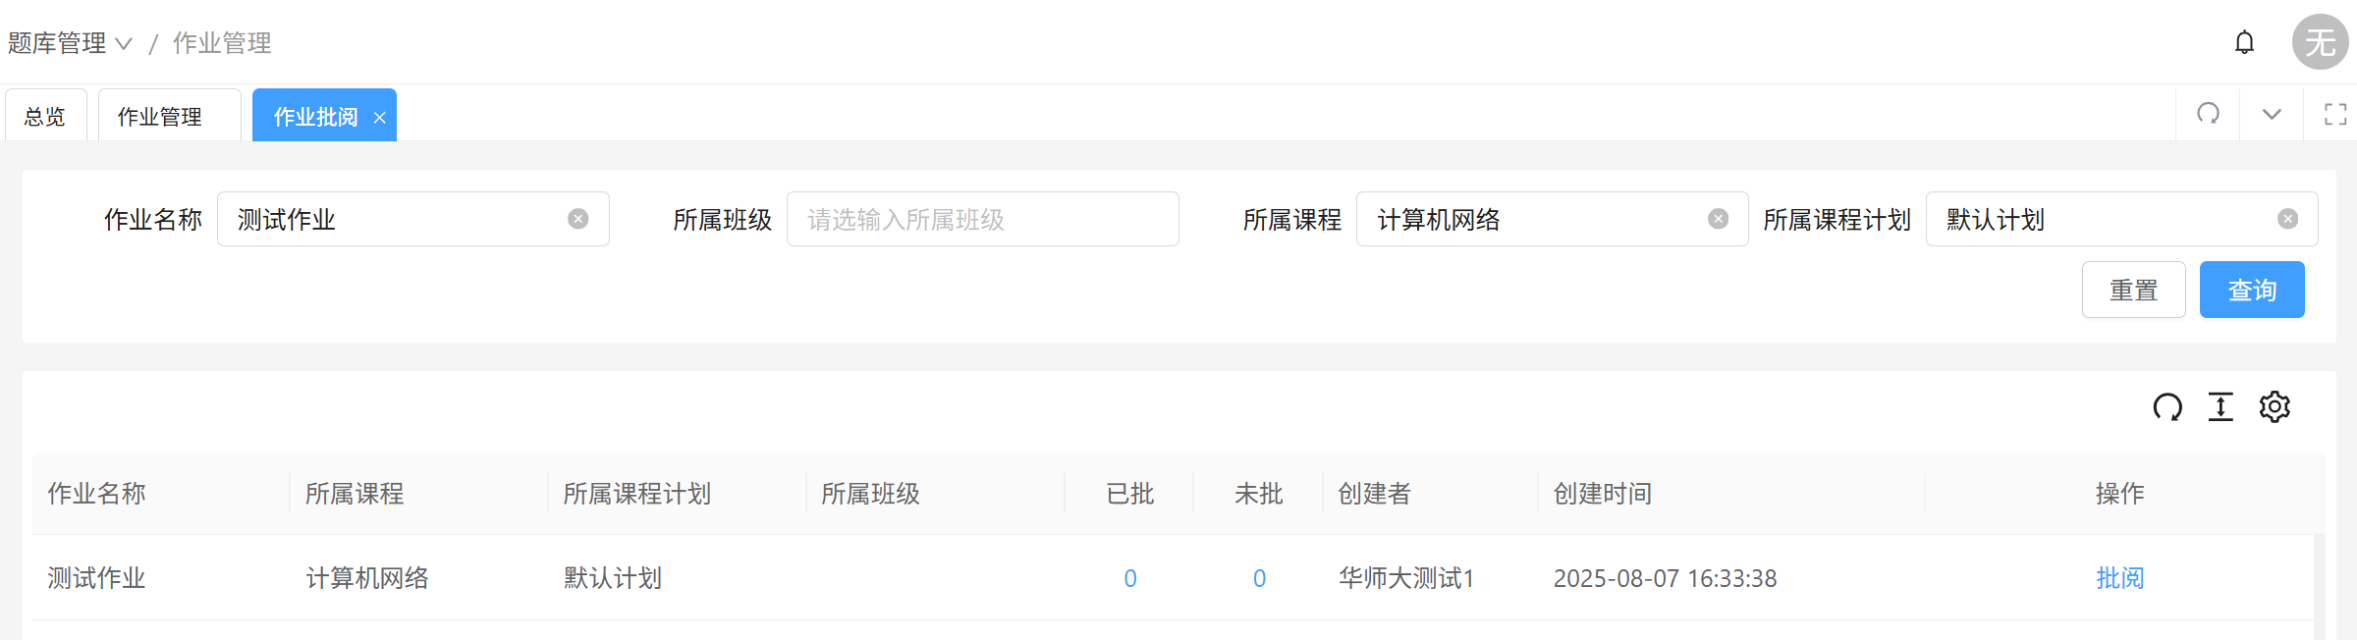Switch to the 作业管理 tab
Viewport: 2357px width, 640px height.
pos(160,117)
